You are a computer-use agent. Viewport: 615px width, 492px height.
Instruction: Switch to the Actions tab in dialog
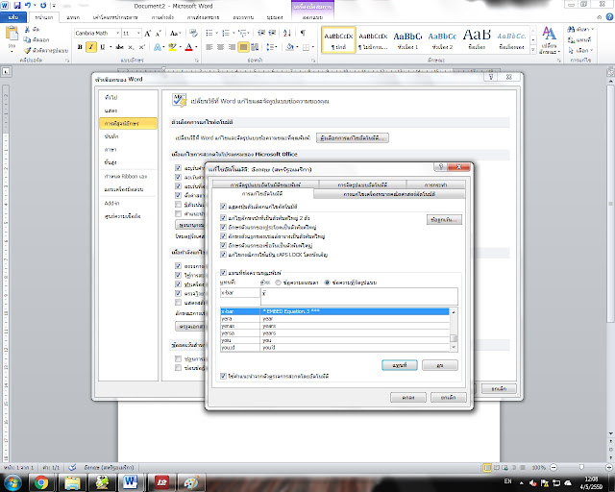pos(435,184)
